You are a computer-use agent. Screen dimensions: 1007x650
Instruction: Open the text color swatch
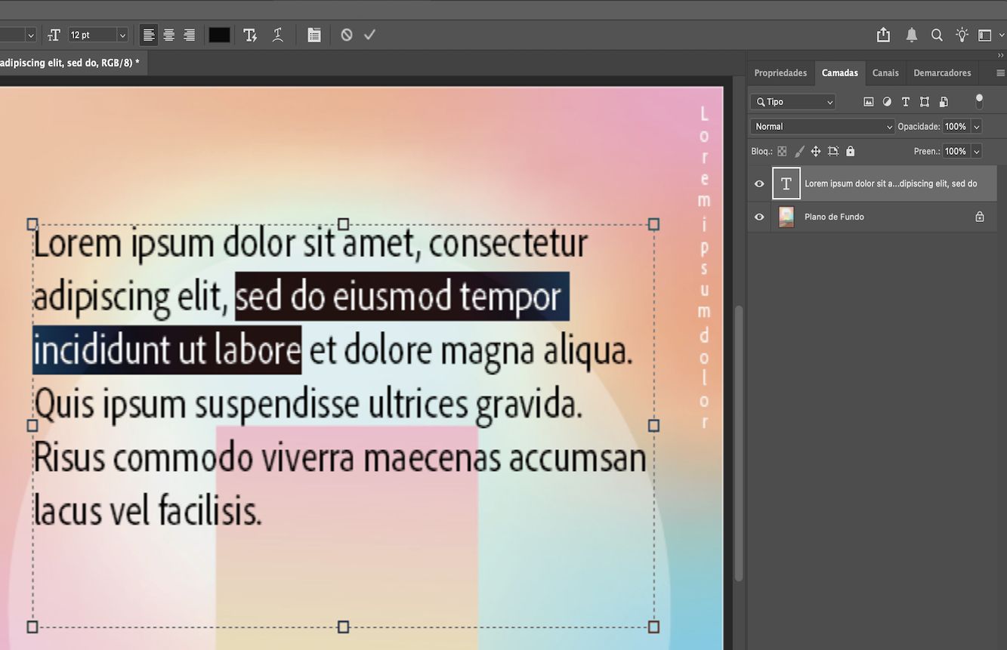click(x=218, y=34)
